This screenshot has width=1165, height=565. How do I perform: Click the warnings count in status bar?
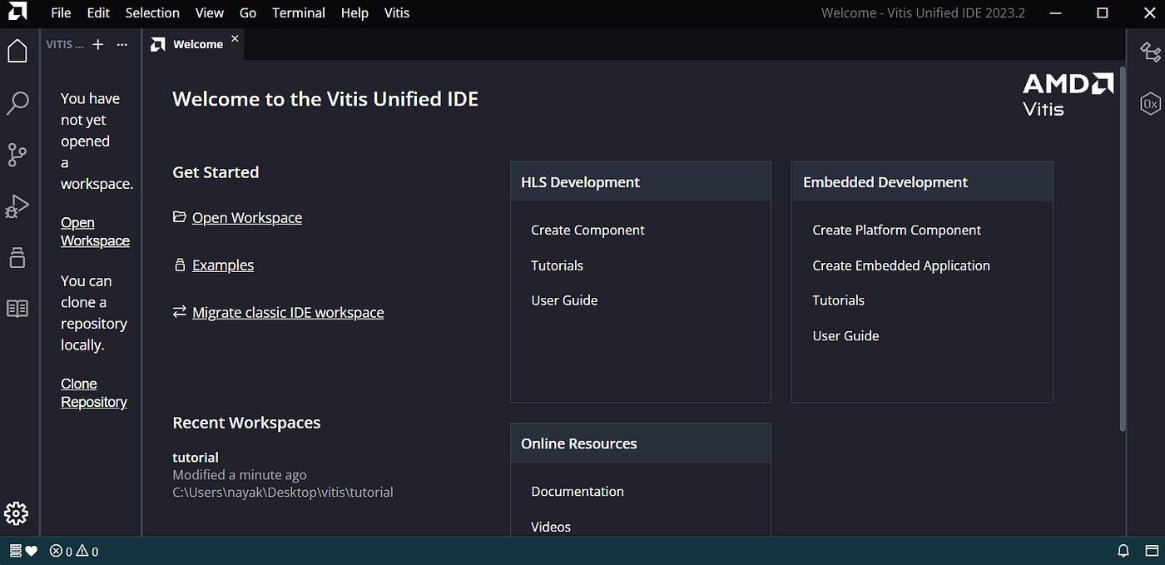(x=87, y=551)
